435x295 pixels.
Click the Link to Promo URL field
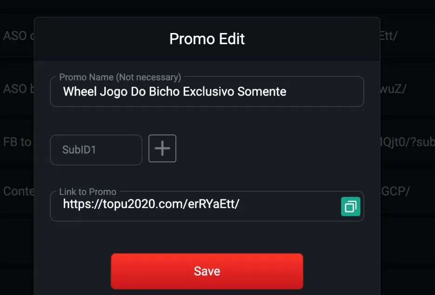point(195,204)
